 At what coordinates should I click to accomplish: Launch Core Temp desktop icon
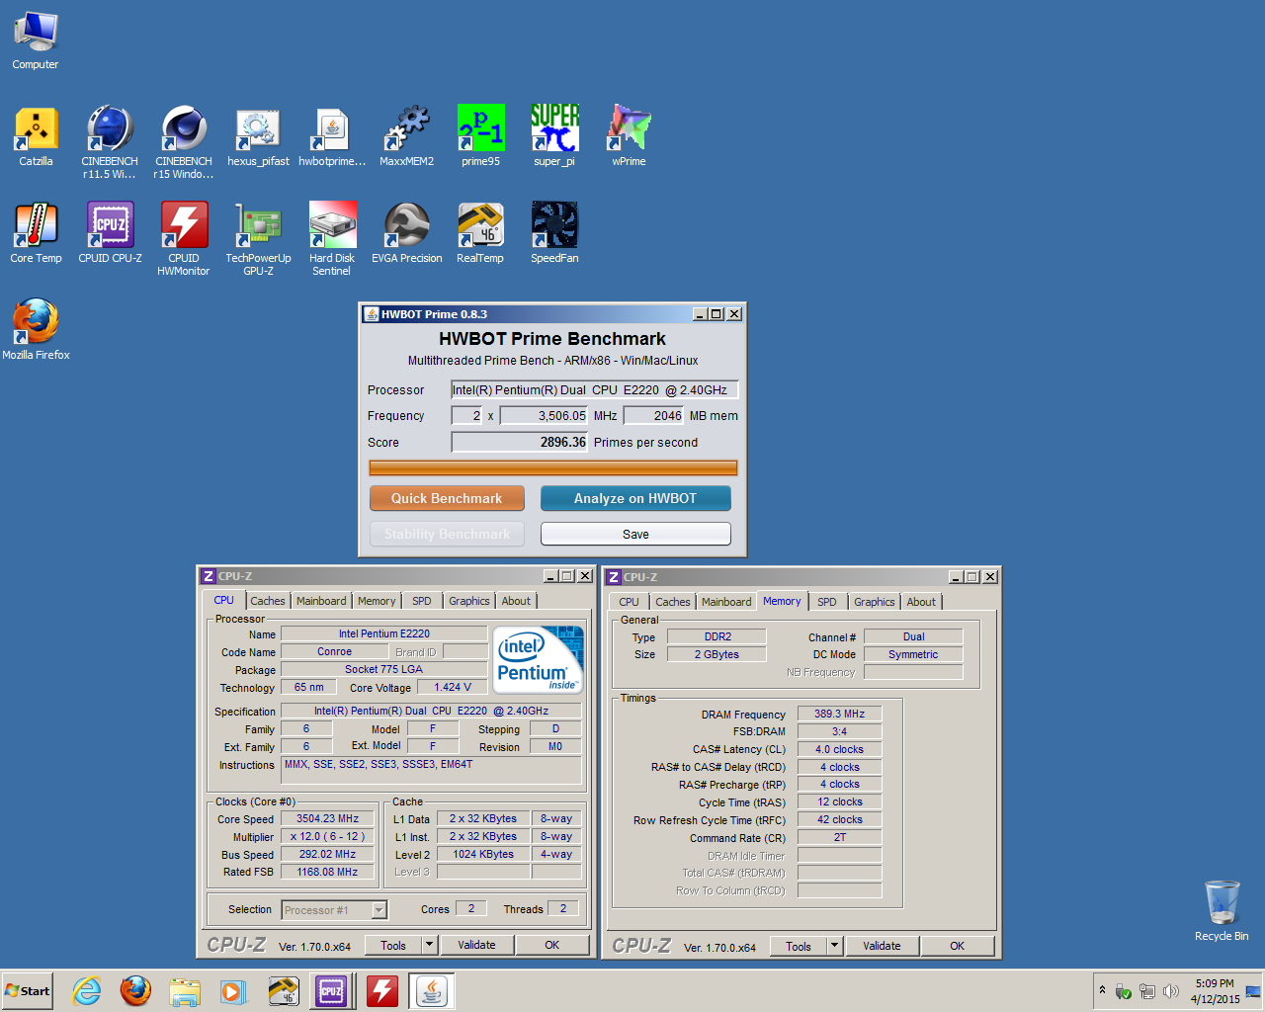(36, 233)
